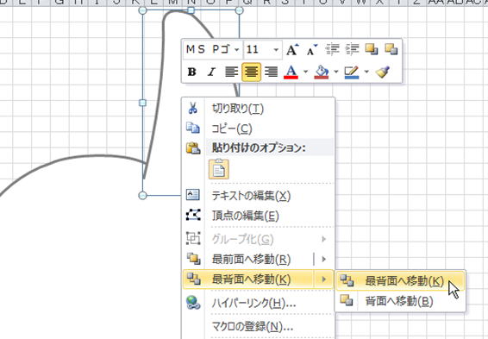Click the Shrink Font icon in mini toolbar

click(x=312, y=49)
